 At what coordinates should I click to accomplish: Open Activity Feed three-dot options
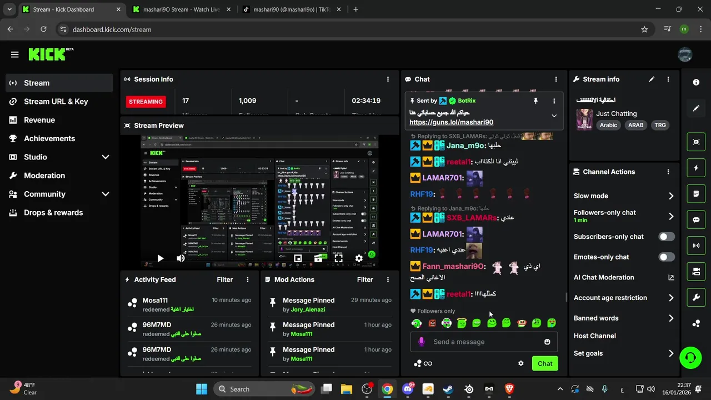coord(248,280)
